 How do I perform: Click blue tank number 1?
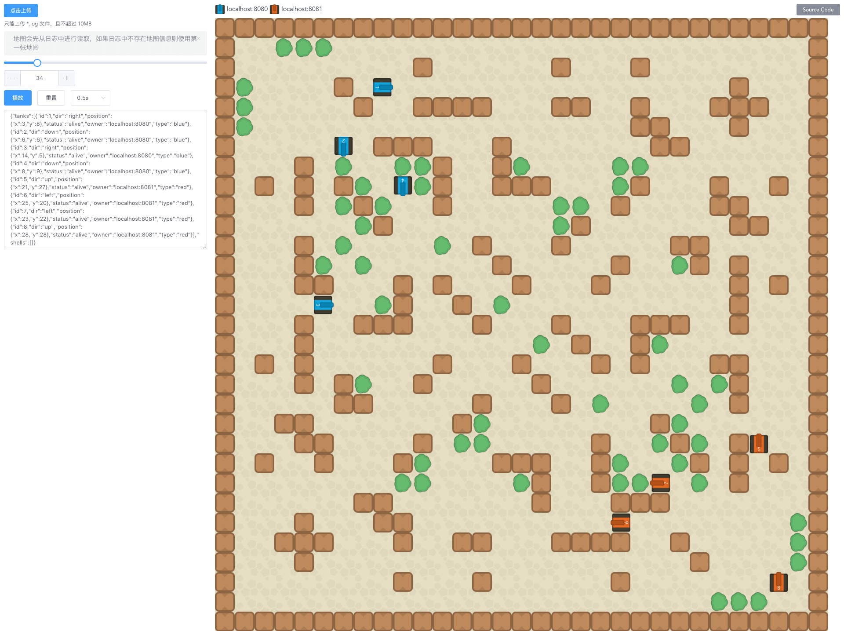click(382, 87)
